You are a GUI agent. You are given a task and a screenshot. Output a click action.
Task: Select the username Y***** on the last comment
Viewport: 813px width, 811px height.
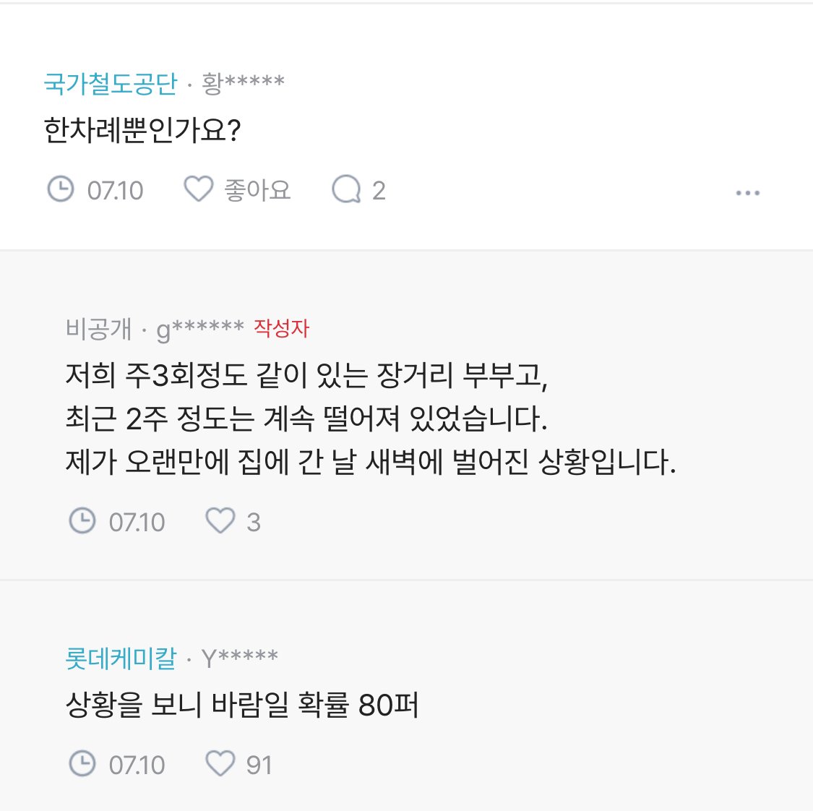[239, 658]
